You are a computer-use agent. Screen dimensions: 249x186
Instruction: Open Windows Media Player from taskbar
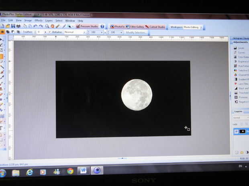[x=43, y=172]
